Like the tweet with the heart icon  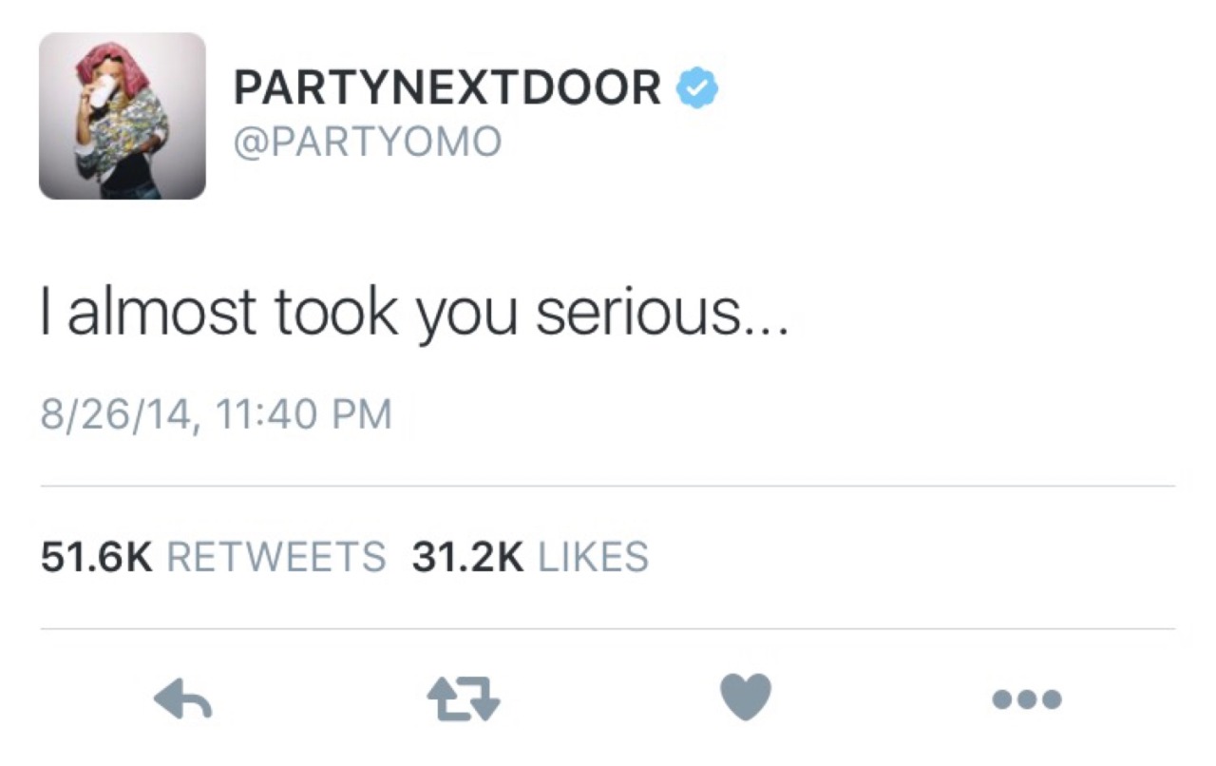pos(746,700)
